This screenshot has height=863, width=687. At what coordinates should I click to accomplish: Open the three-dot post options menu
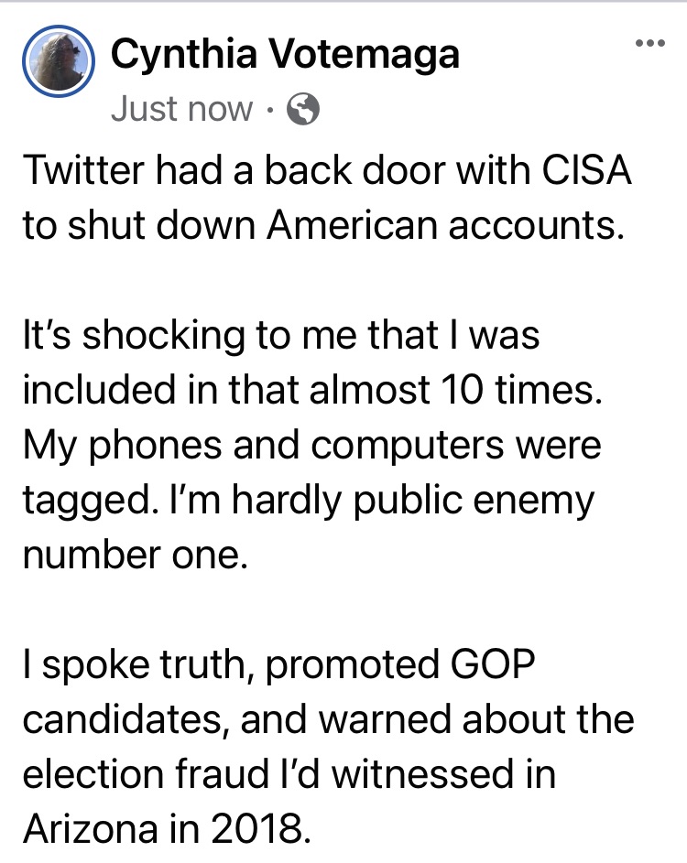[x=651, y=43]
